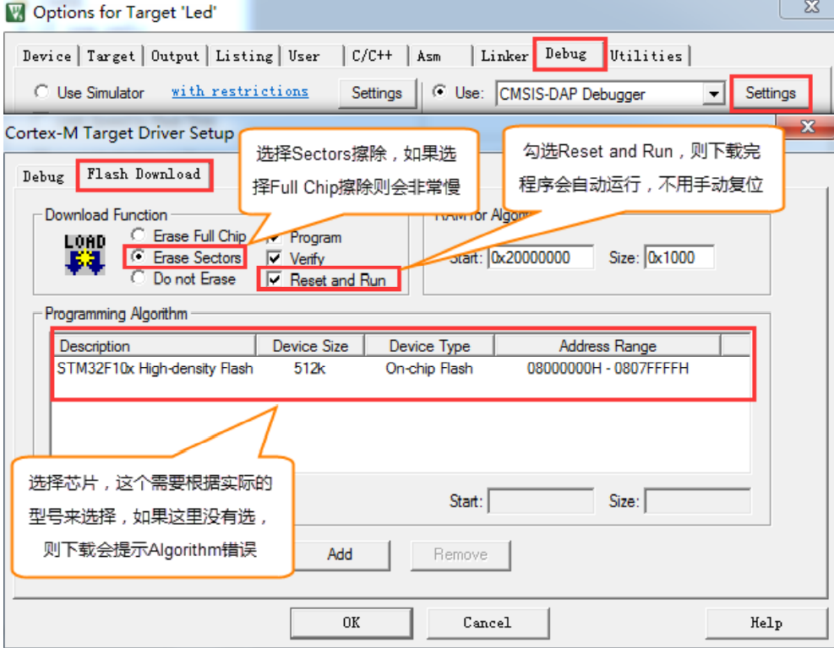Open the Linker tab

click(504, 57)
